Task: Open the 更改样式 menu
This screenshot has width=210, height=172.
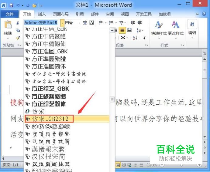Action: coord(176,30)
